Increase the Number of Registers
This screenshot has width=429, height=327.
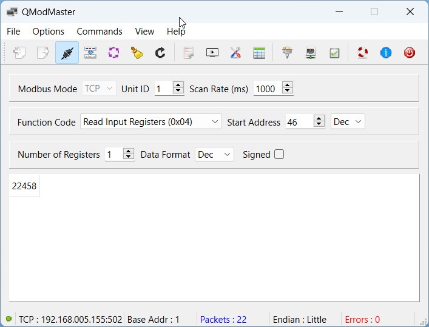128,150
